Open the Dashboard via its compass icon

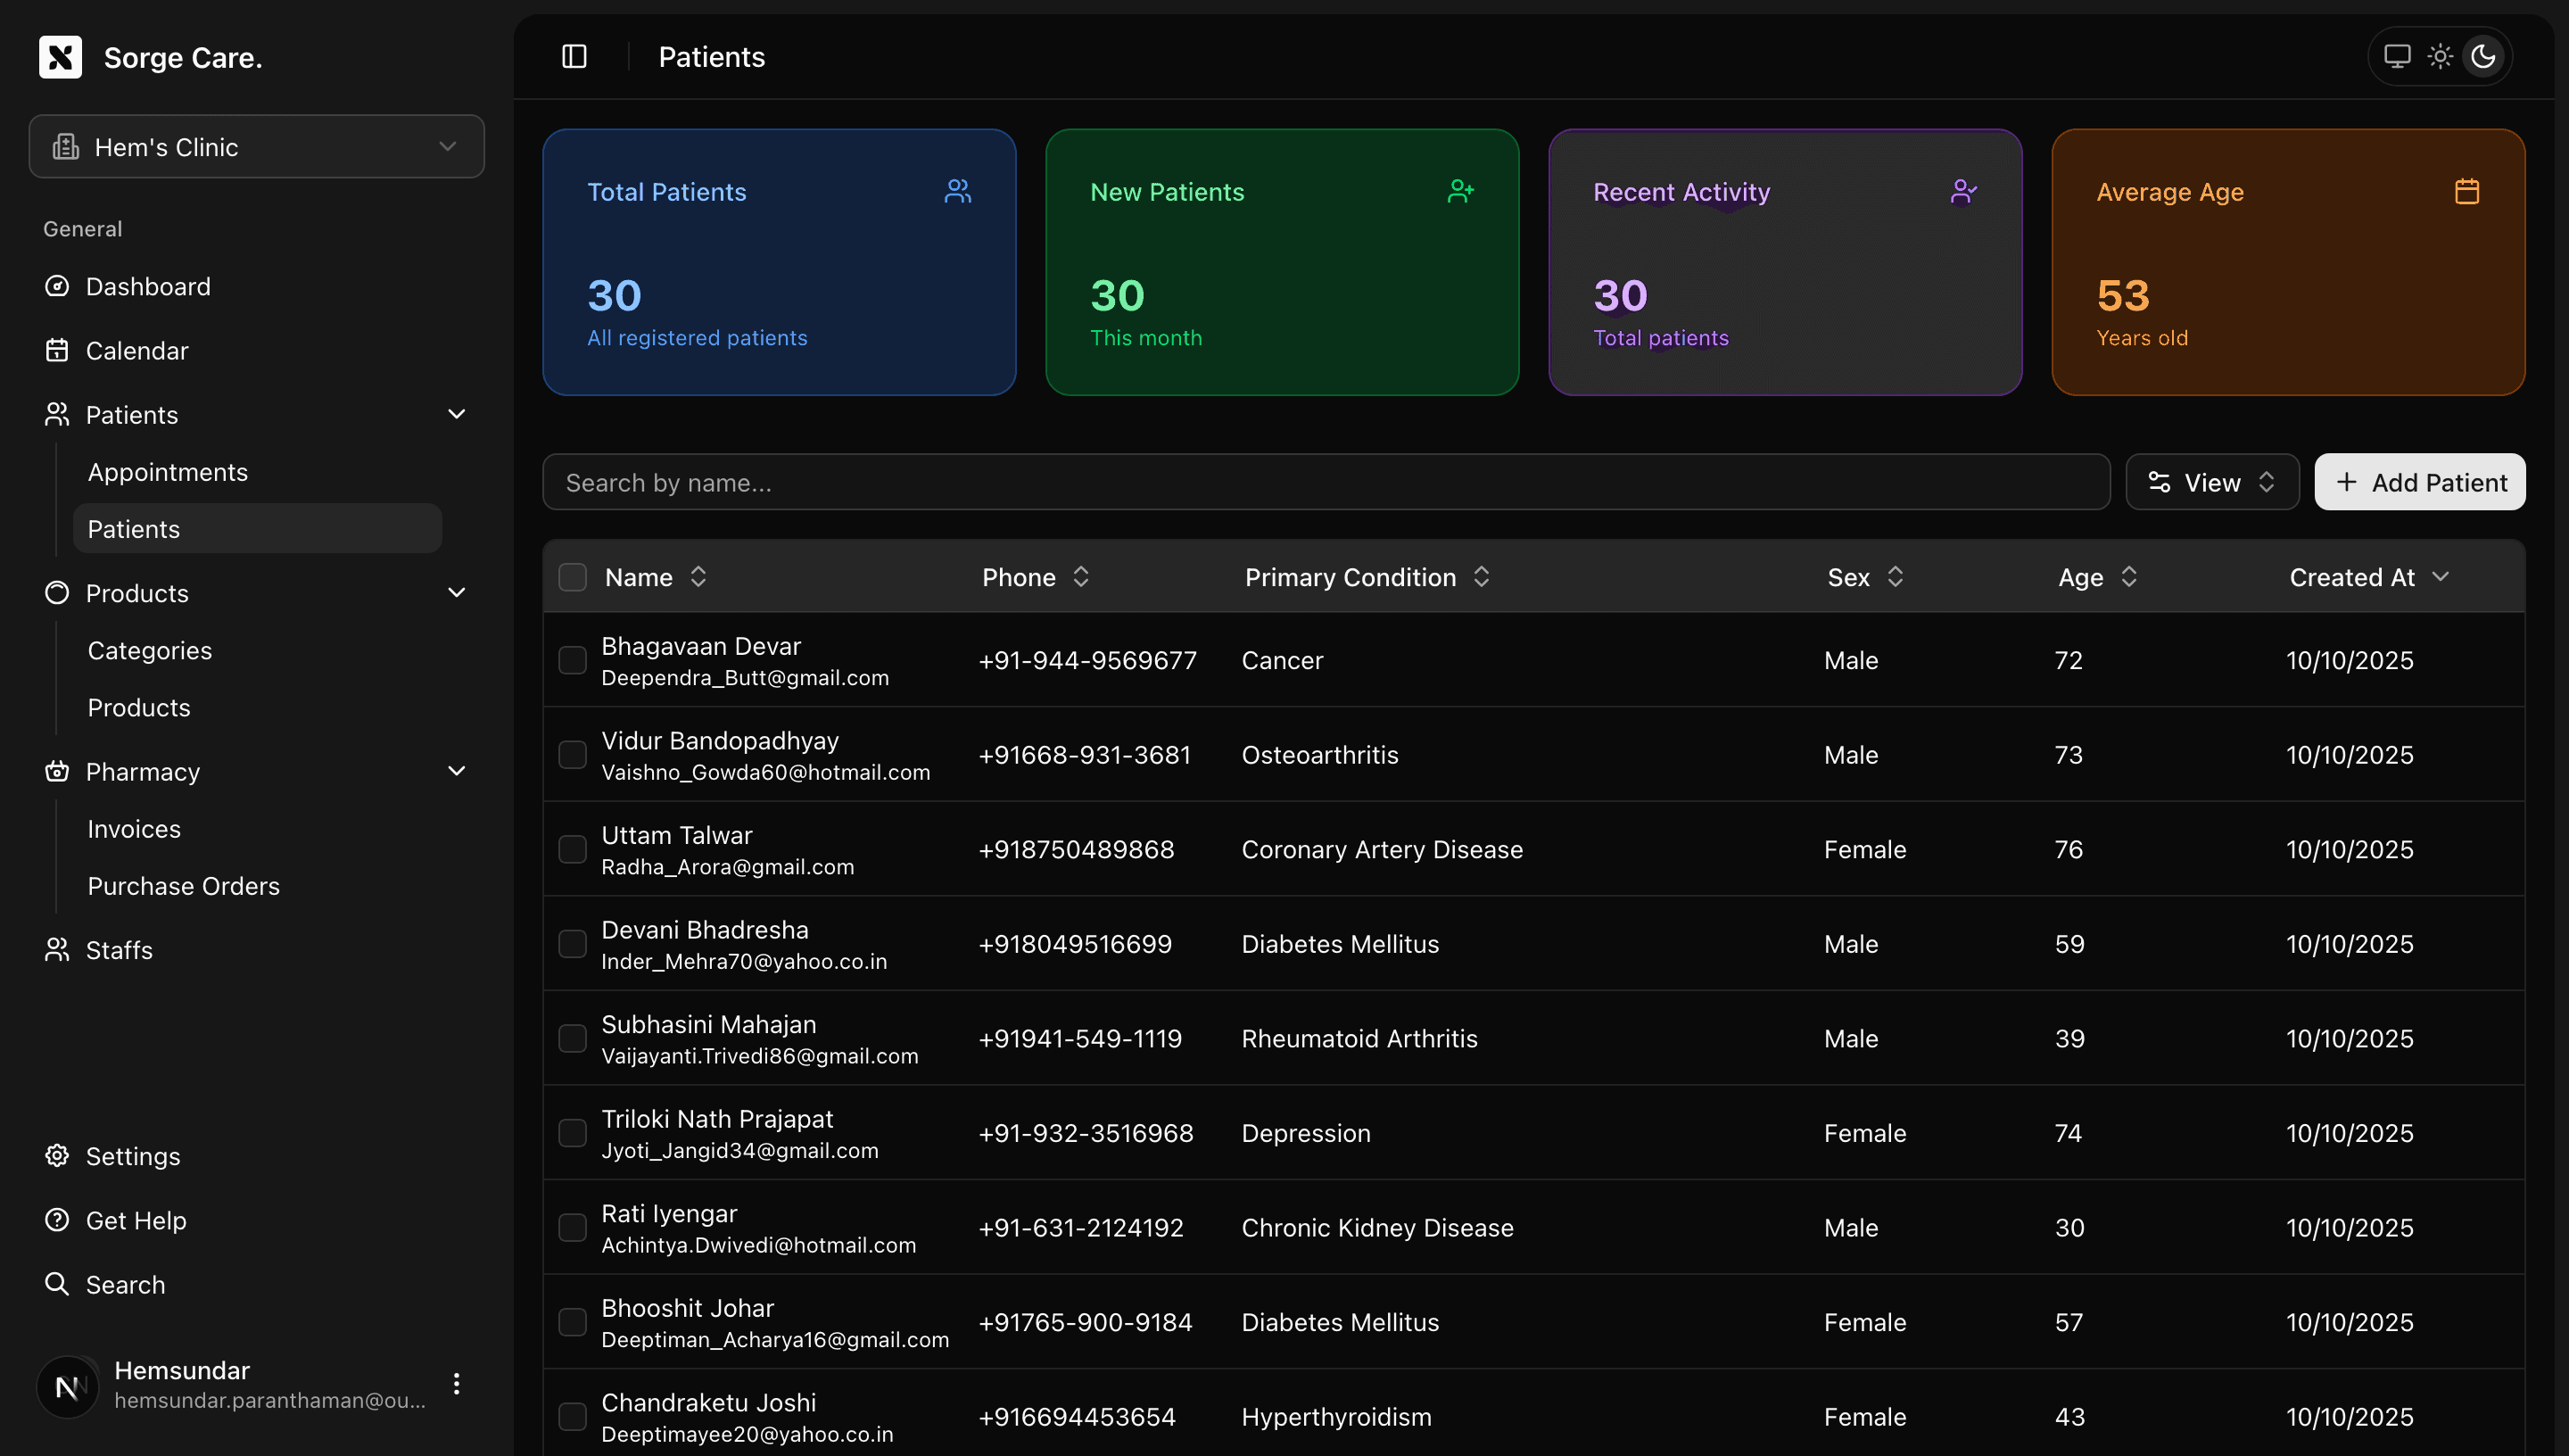tap(57, 287)
